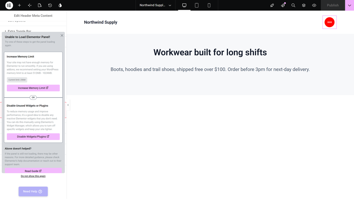Viewport: 354px width, 199px height.
Task: Preview changes with the eye icon
Action: [314, 5]
